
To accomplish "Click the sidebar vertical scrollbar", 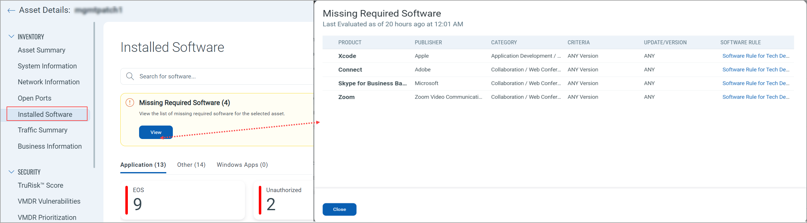I will coord(94,94).
